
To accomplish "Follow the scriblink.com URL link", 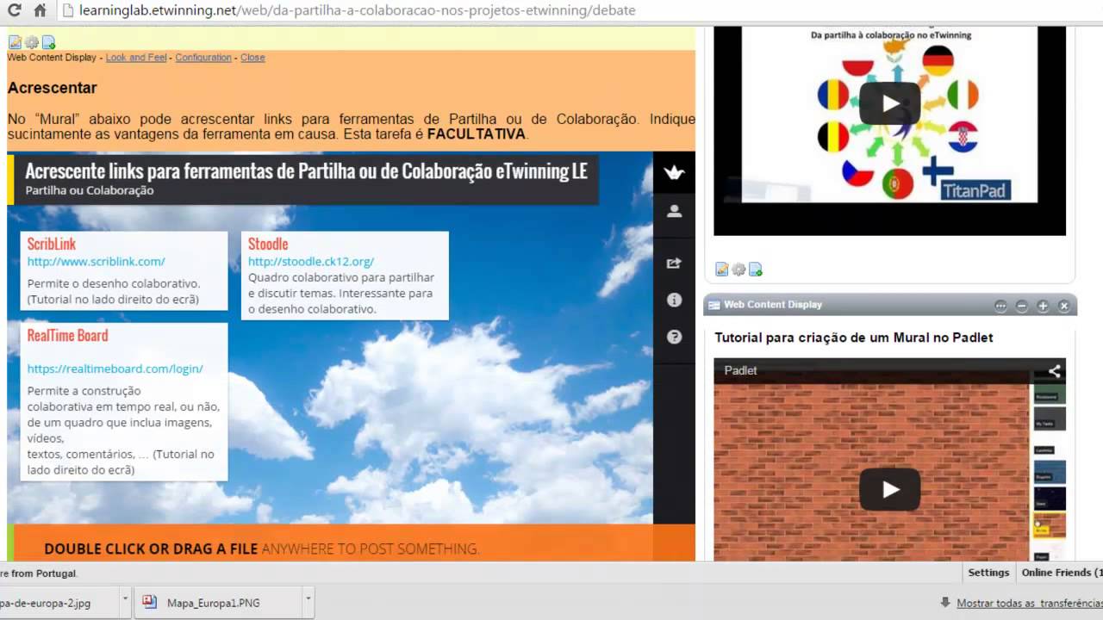I will [x=96, y=261].
